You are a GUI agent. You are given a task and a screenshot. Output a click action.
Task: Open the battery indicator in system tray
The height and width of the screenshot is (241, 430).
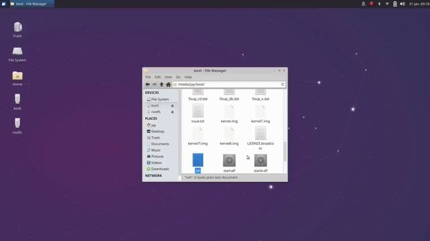395,4
